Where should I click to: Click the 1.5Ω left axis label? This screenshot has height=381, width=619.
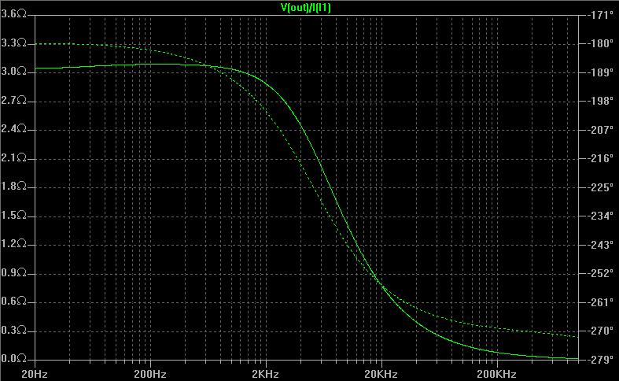click(x=14, y=216)
